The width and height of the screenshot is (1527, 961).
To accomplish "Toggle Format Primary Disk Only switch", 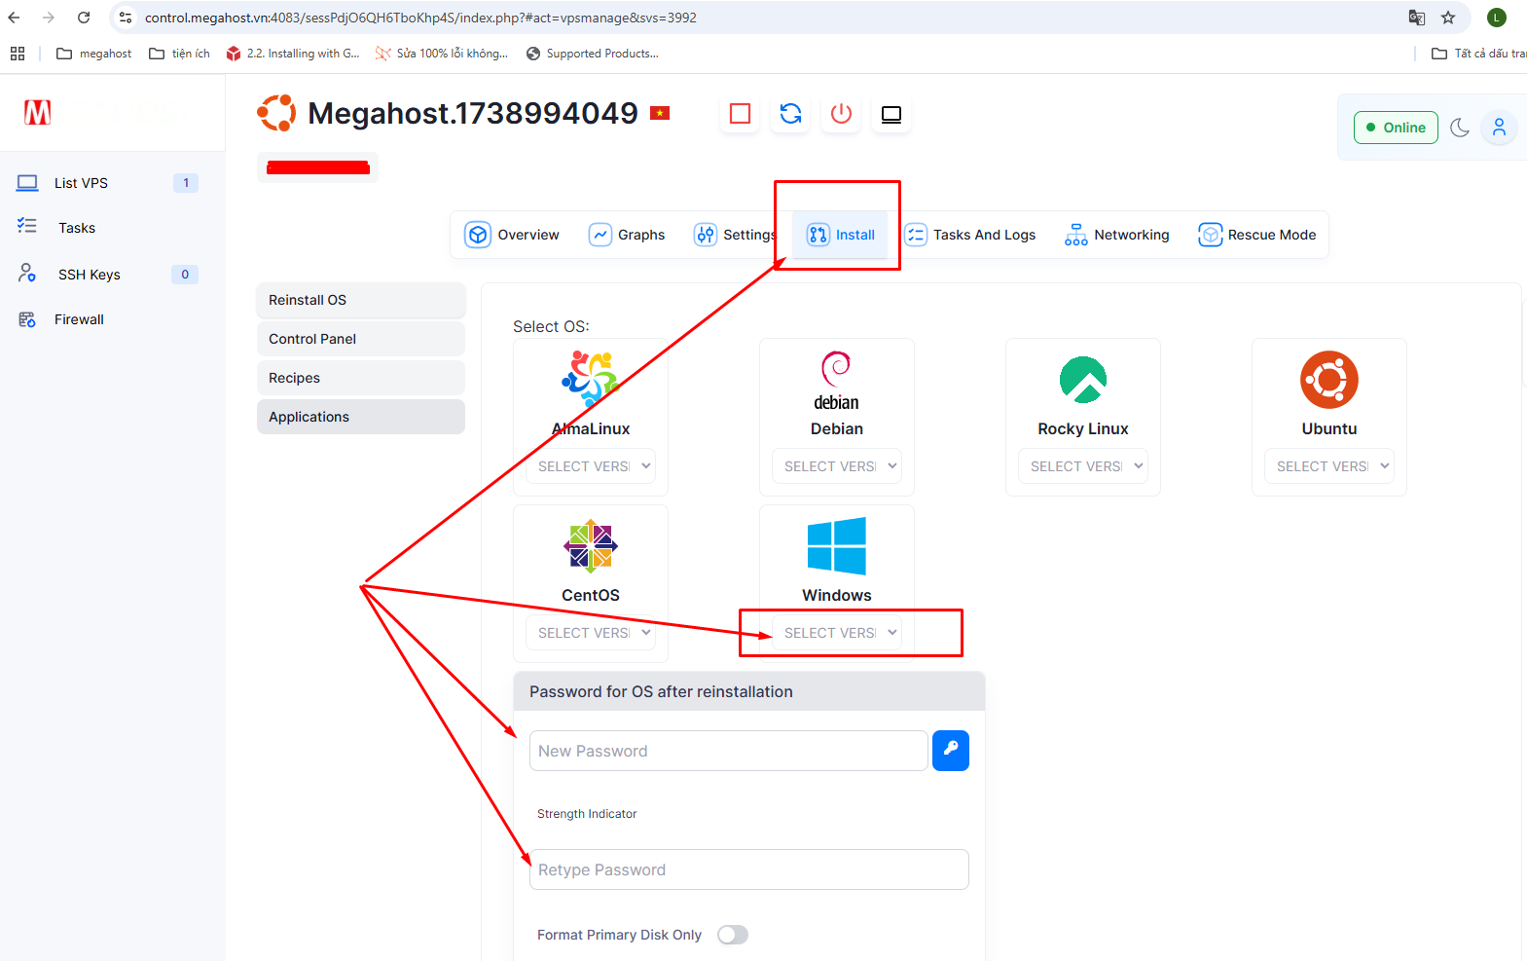I will click(x=733, y=935).
